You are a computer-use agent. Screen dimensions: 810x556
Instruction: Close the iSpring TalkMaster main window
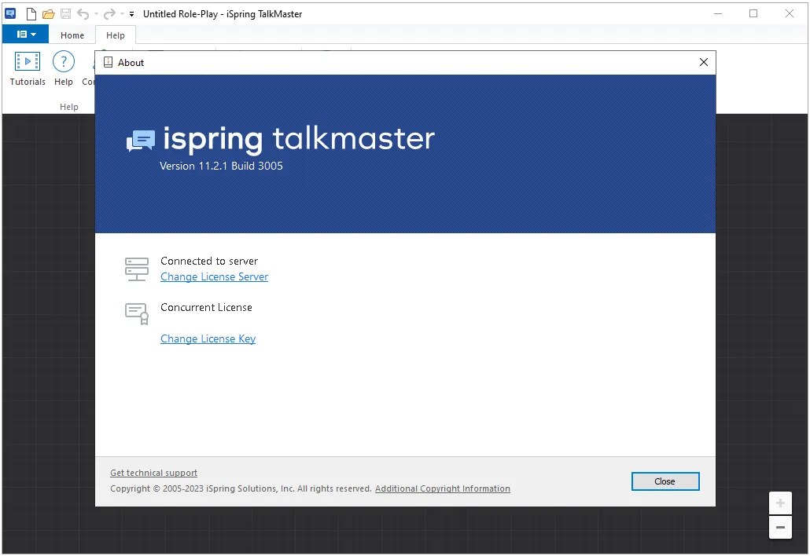789,14
